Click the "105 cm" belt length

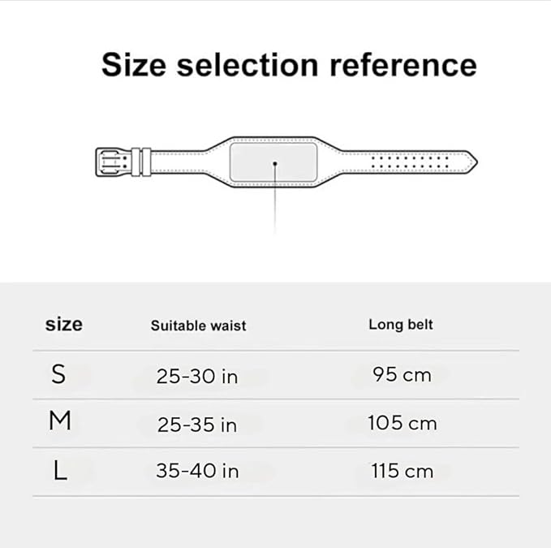click(x=402, y=423)
